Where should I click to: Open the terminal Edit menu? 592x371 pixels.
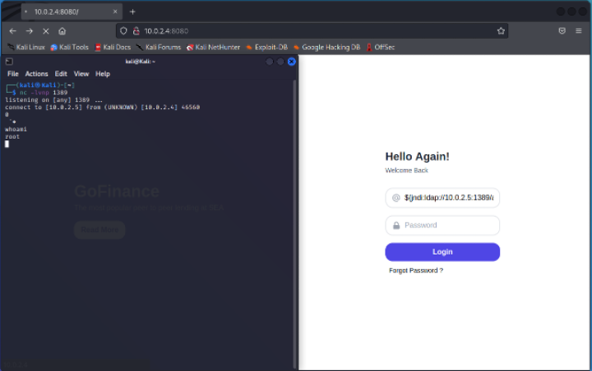61,74
